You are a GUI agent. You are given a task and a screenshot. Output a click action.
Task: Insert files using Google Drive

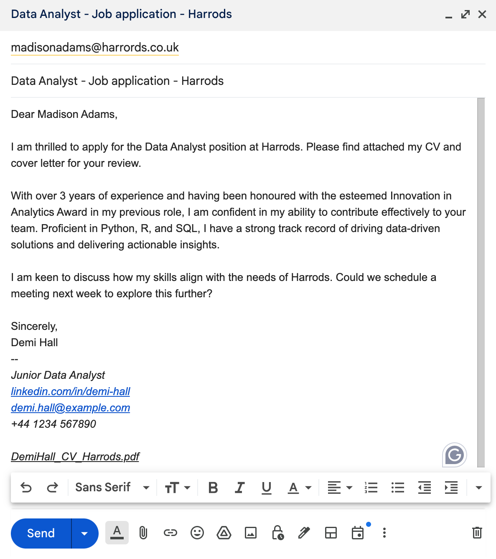[224, 533]
